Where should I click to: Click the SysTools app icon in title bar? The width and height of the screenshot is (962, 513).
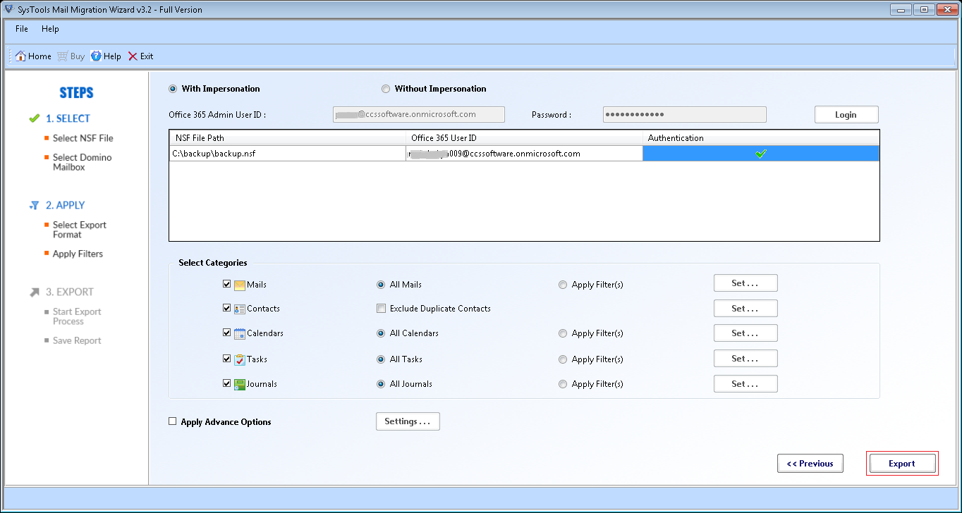tap(8, 10)
